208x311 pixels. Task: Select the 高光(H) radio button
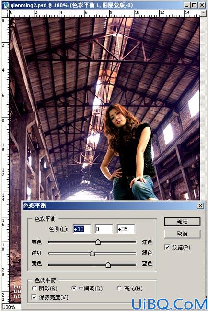tap(119, 288)
